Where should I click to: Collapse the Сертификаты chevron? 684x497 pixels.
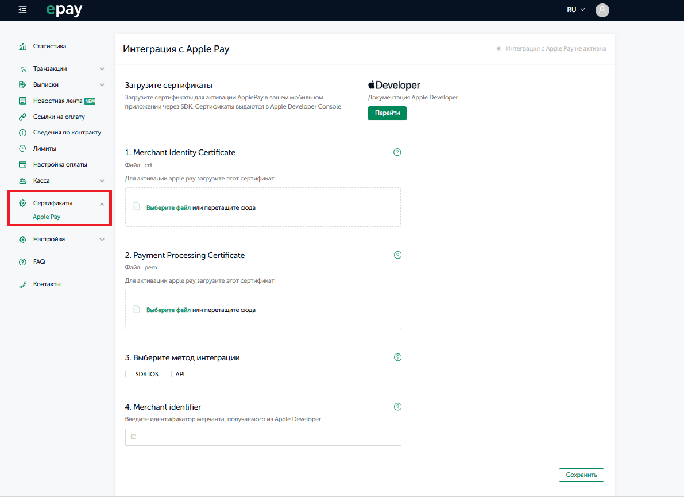(102, 204)
